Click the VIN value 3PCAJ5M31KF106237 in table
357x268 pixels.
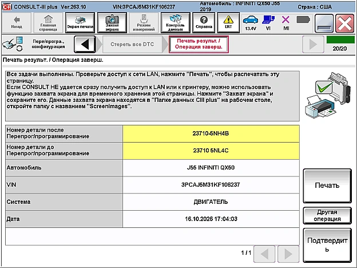pos(211,185)
